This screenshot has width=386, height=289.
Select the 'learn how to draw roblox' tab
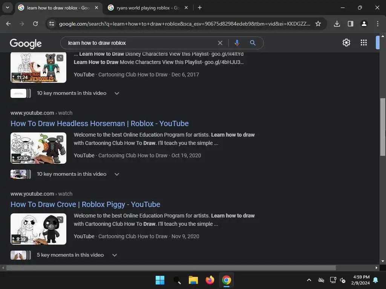tap(58, 8)
